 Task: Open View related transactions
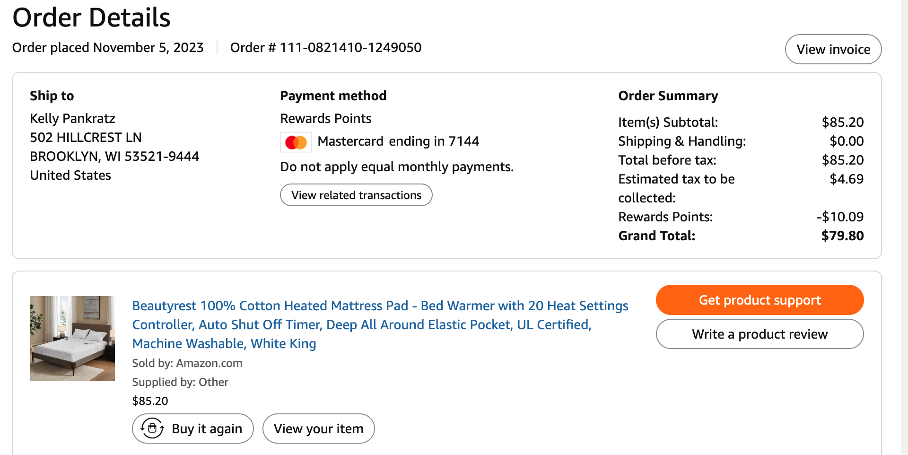click(x=356, y=195)
